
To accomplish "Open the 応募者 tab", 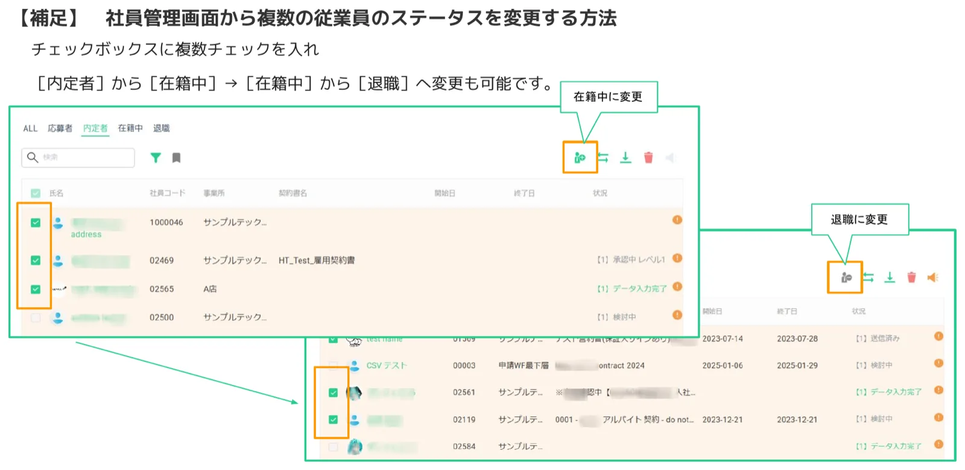I will pos(60,129).
